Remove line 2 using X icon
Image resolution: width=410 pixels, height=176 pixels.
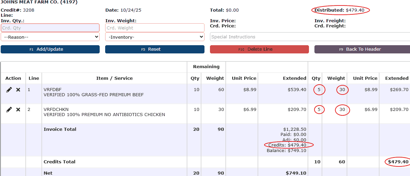18,110
